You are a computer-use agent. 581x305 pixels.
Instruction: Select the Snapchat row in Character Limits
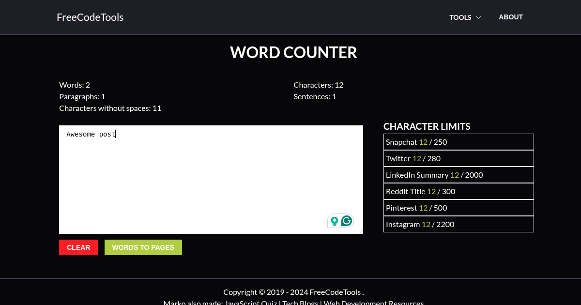(x=459, y=141)
